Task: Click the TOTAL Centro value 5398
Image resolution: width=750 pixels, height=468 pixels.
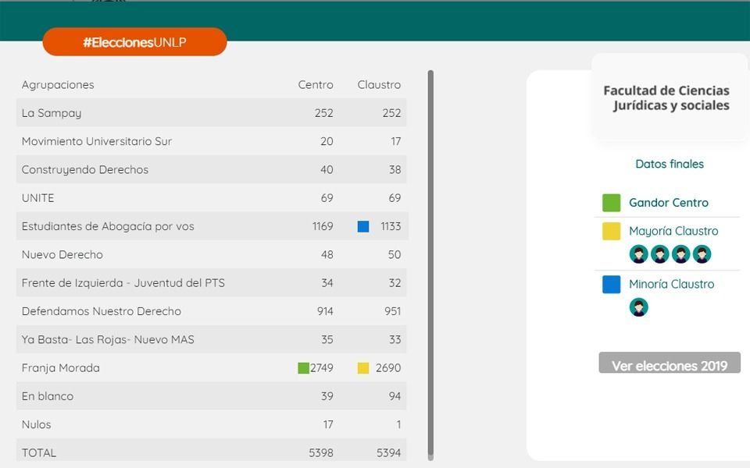Action: point(321,452)
